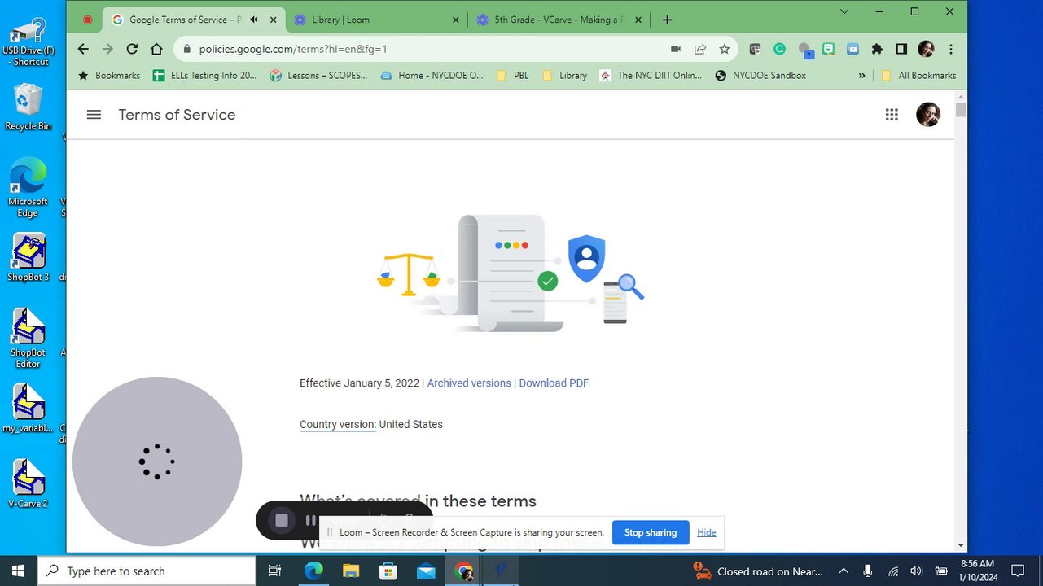Open the NYCDOE Sandbox bookmark
The height and width of the screenshot is (586, 1043).
760,76
